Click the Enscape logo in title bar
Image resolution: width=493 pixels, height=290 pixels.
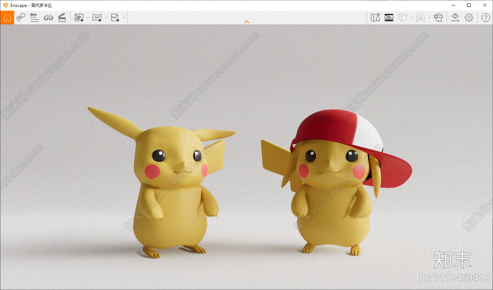6,5
